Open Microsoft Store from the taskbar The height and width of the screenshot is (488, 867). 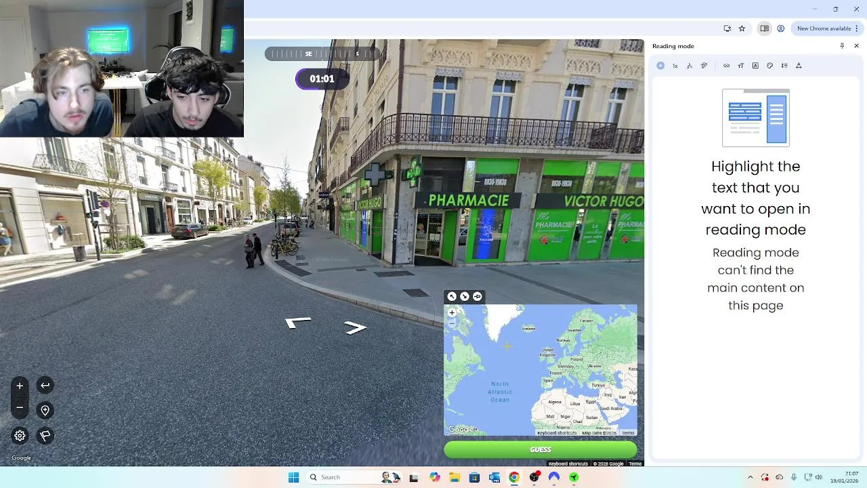click(x=474, y=477)
